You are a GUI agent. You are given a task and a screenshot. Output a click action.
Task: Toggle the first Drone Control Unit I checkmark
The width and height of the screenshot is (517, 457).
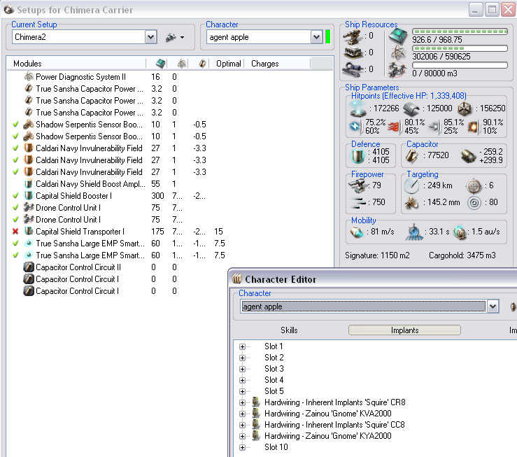pyautogui.click(x=15, y=207)
